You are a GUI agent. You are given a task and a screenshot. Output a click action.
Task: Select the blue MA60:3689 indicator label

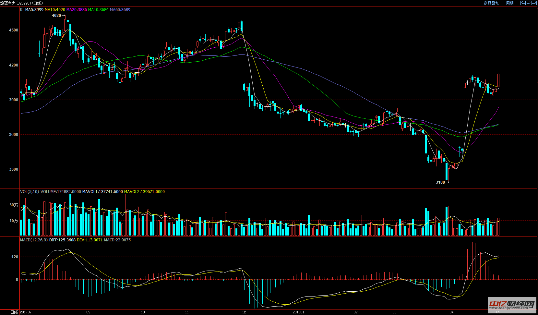tap(120, 10)
